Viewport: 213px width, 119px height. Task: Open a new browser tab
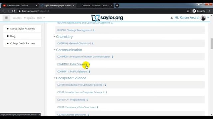click(117, 6)
